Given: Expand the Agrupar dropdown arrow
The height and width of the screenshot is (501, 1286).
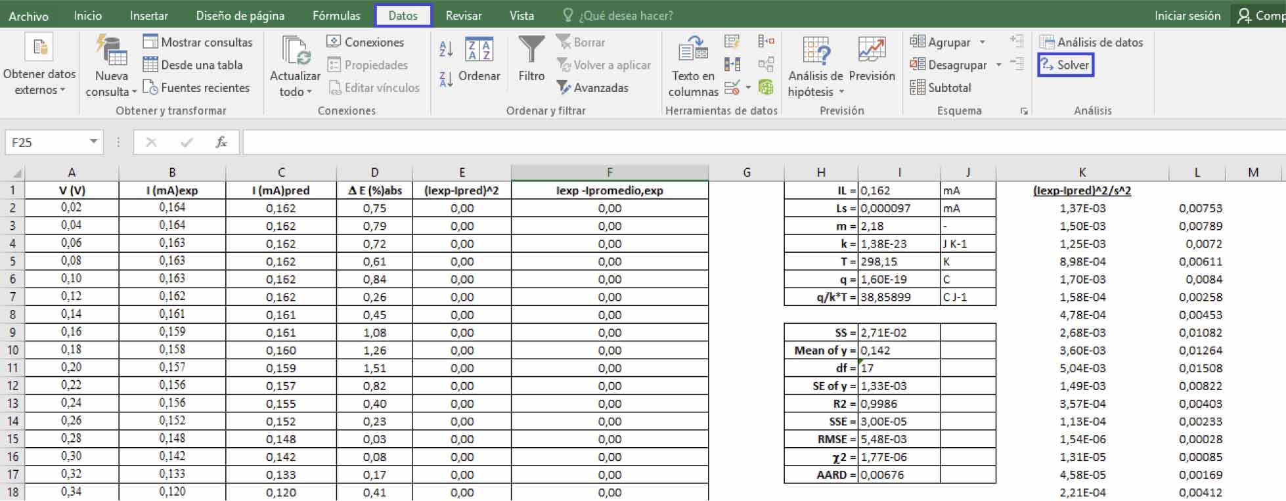Looking at the screenshot, I should coord(983,42).
